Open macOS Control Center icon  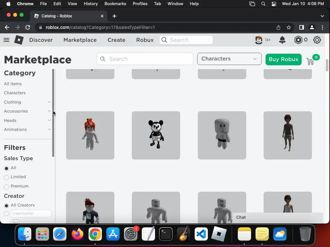274,4
